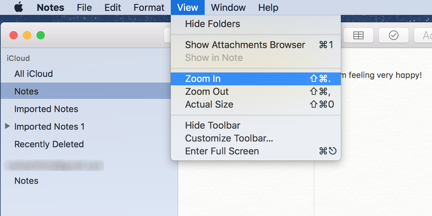Create a checklist with the checkmark toolbar icon
Viewport: 432px width, 216px height.
[x=393, y=35]
